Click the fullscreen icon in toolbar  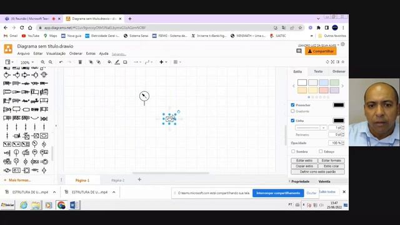(x=332, y=62)
